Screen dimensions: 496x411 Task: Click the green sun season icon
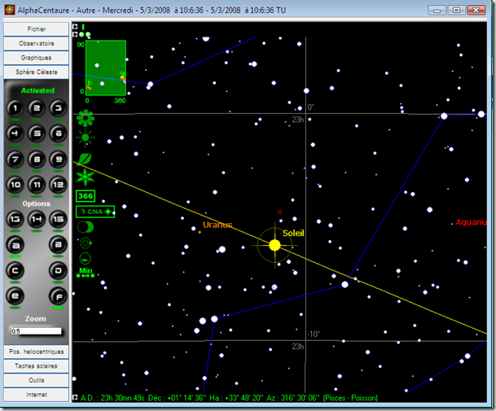pos(85,138)
